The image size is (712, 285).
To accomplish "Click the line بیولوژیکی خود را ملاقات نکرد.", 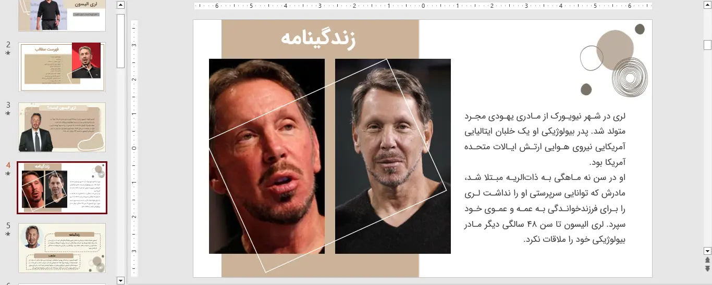I will (x=574, y=240).
